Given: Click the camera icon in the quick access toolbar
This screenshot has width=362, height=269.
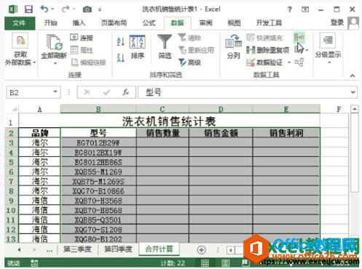Looking at the screenshot, I should [x=87, y=9].
